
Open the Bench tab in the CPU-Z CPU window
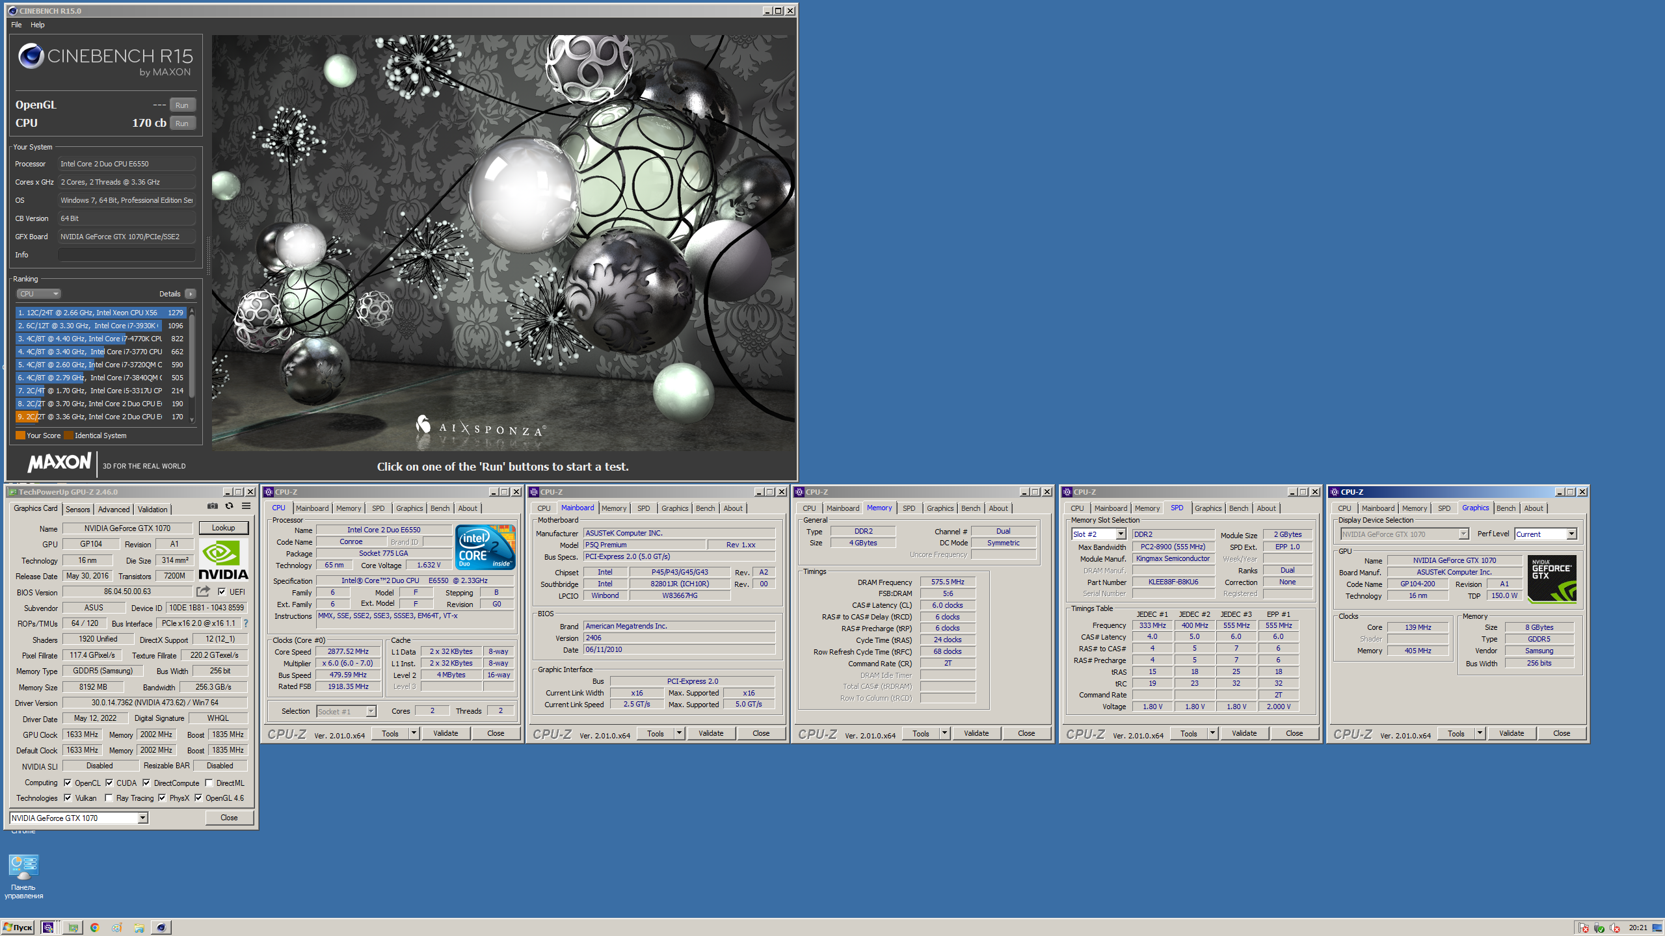click(x=440, y=508)
